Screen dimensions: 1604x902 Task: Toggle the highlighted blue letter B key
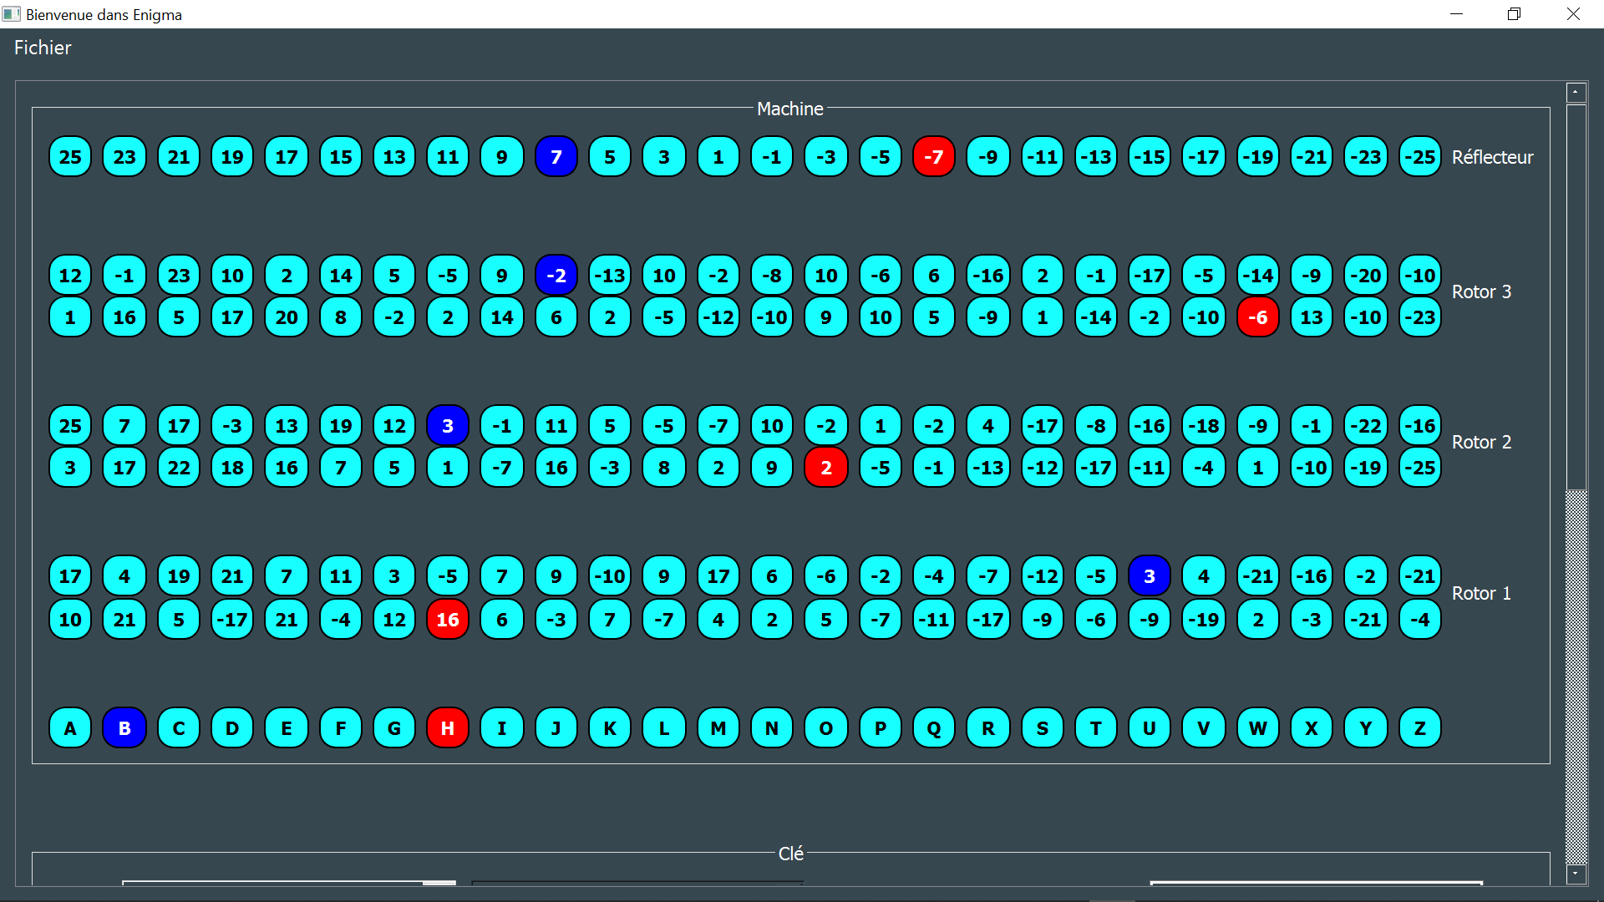pos(124,727)
